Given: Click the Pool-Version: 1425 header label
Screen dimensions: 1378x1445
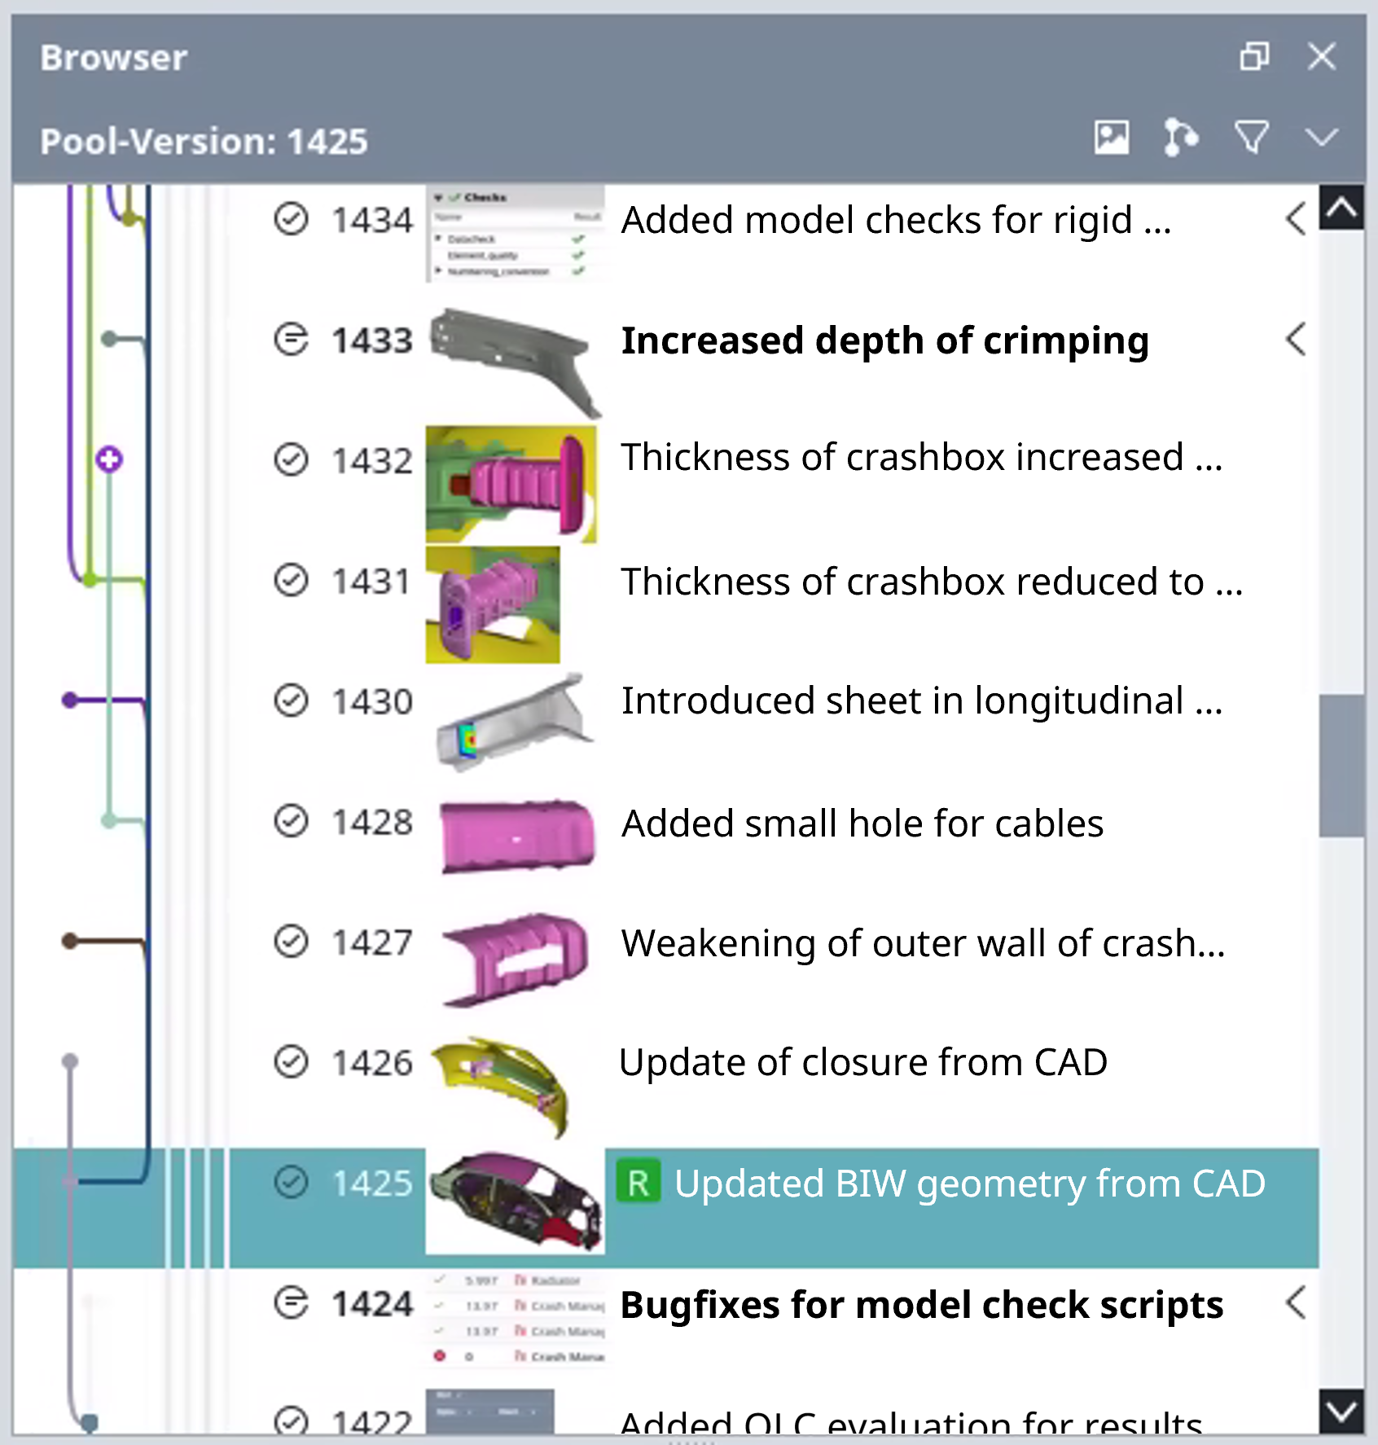Looking at the screenshot, I should point(204,140).
